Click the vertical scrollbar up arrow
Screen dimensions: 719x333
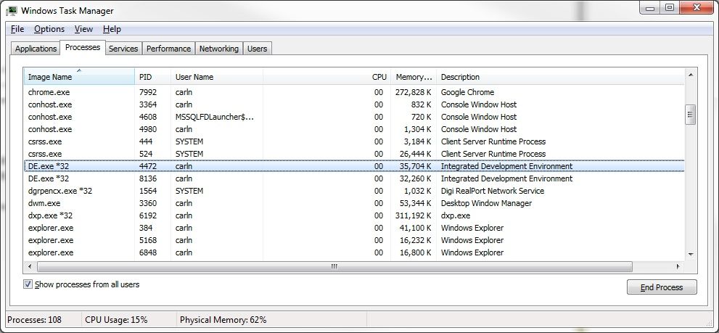click(x=690, y=75)
